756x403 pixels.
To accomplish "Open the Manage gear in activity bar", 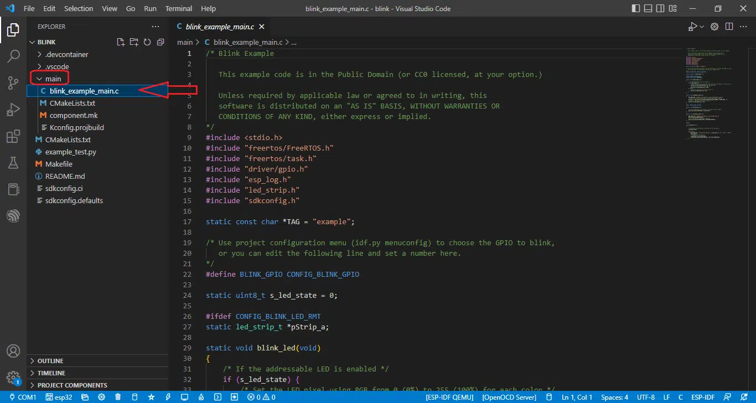I will click(x=13, y=378).
